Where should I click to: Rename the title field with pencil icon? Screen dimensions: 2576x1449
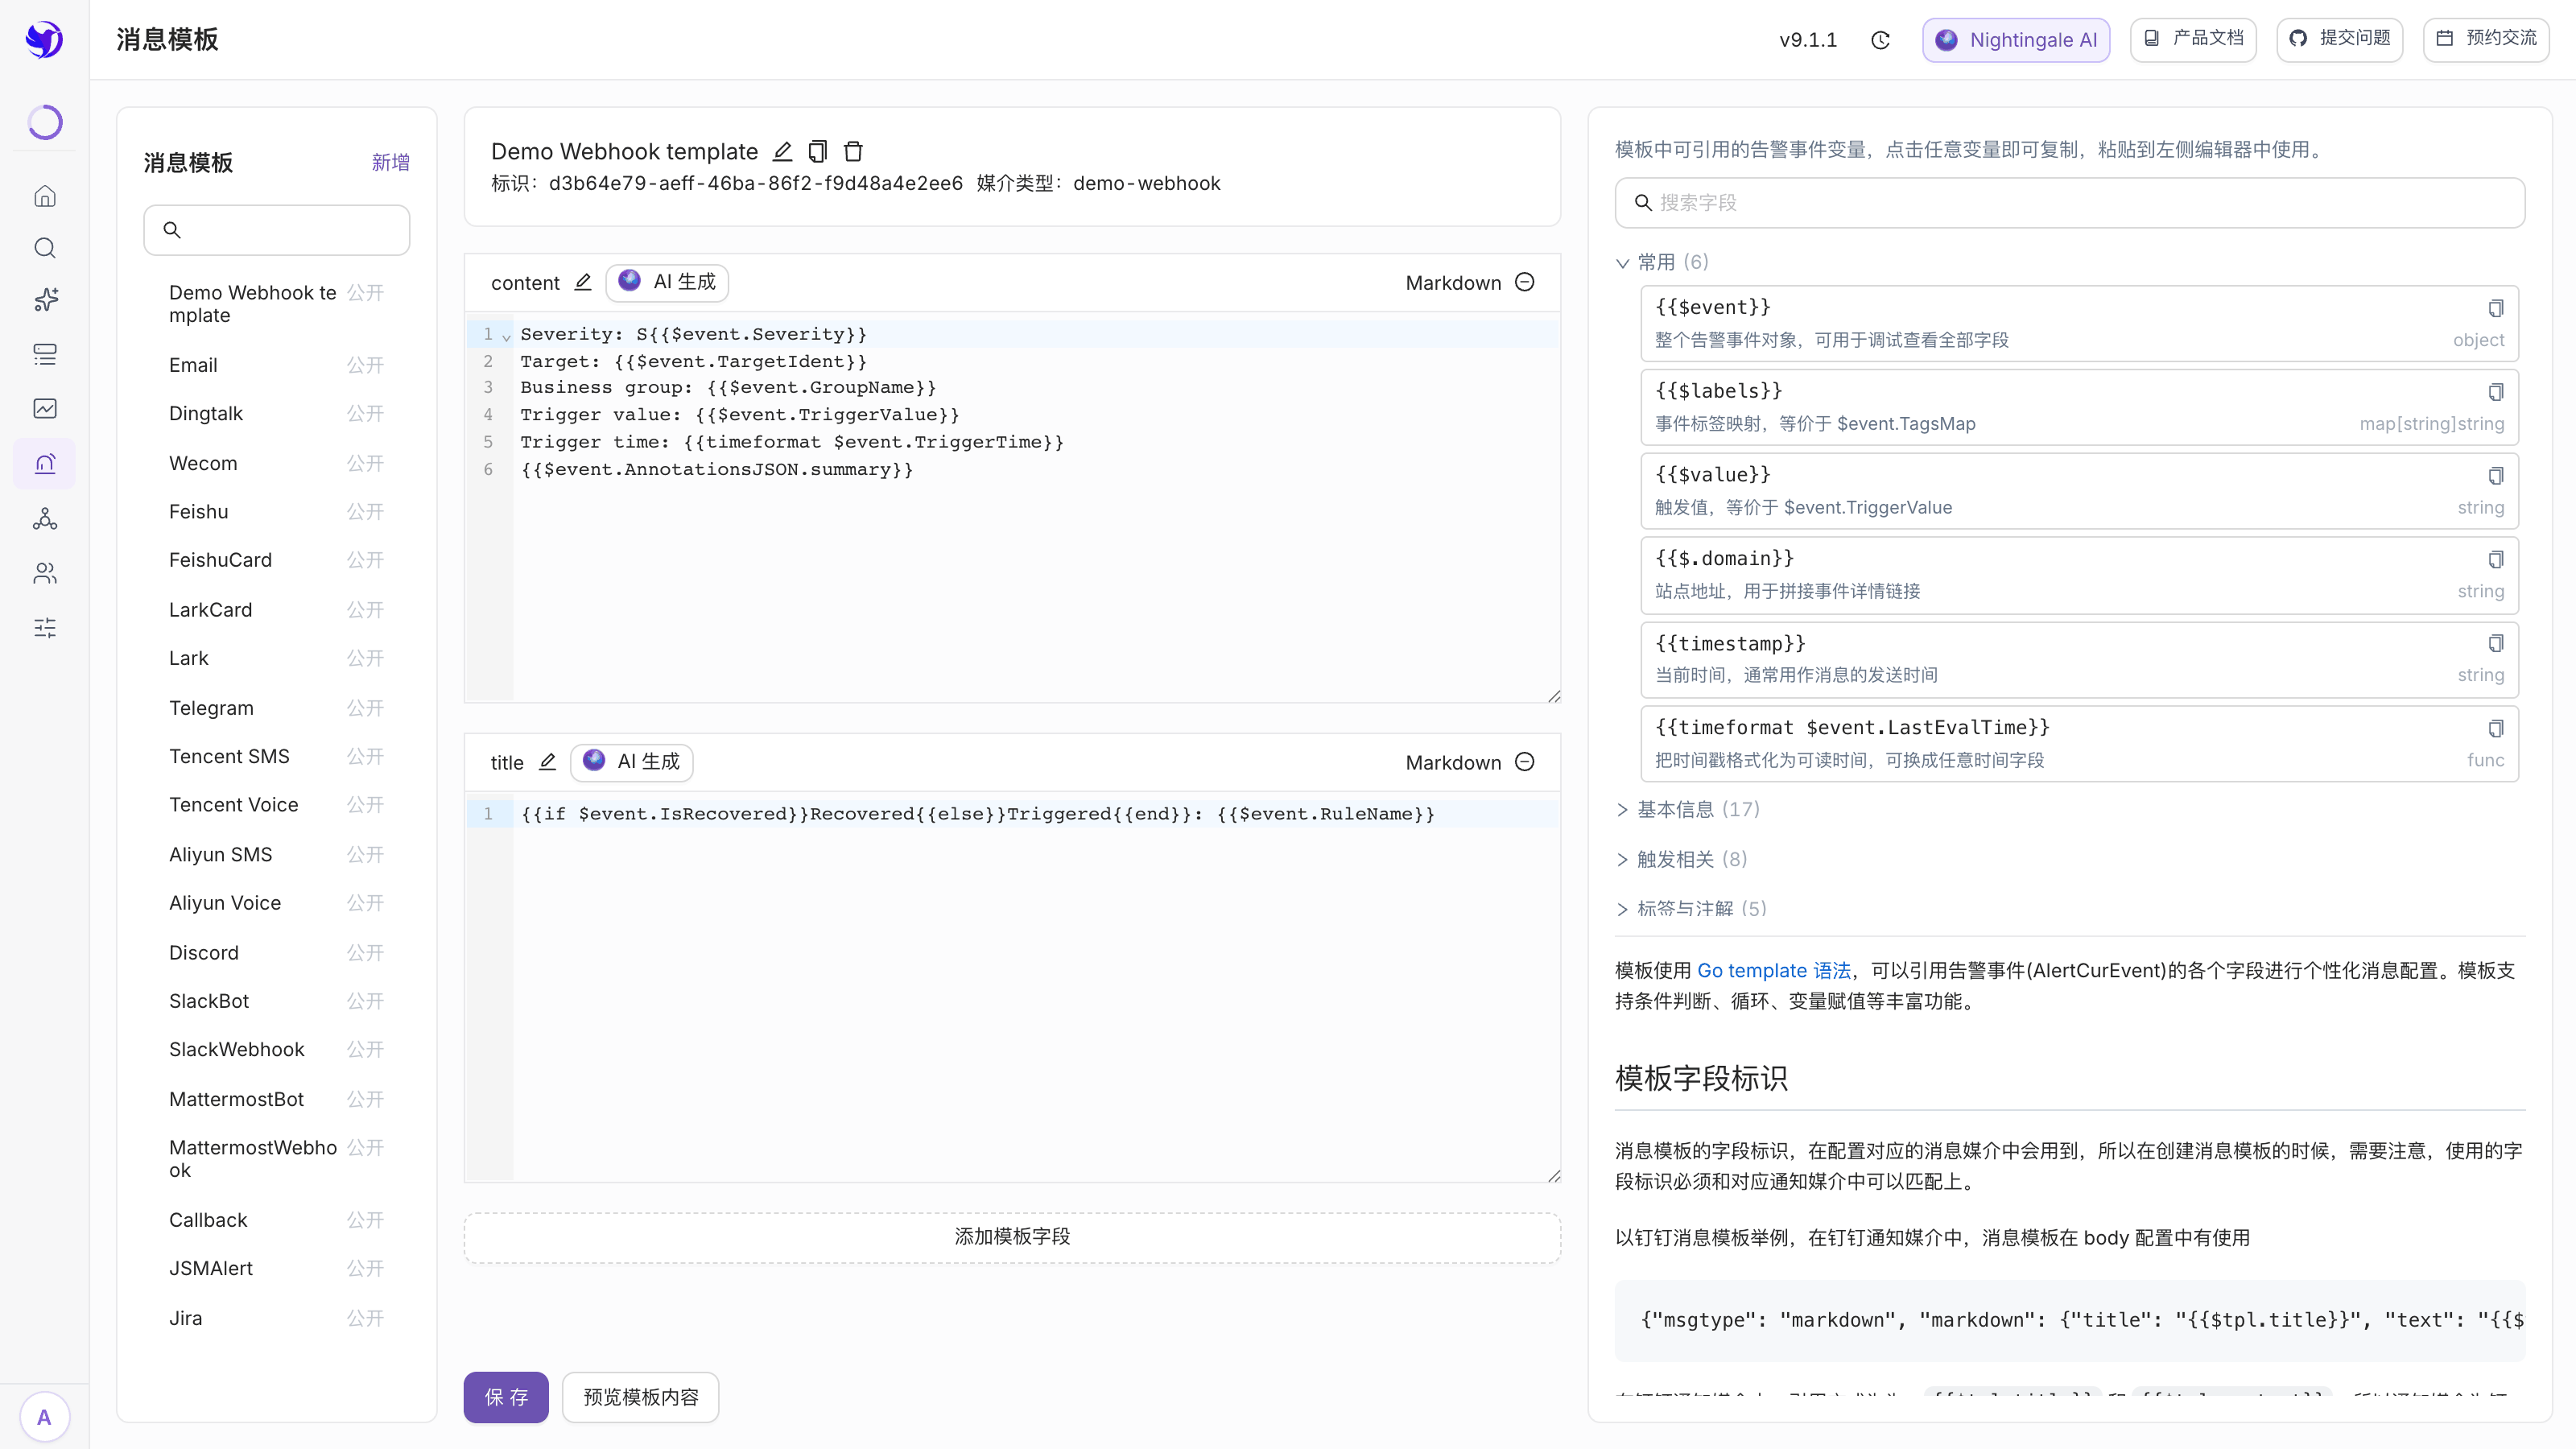(547, 762)
